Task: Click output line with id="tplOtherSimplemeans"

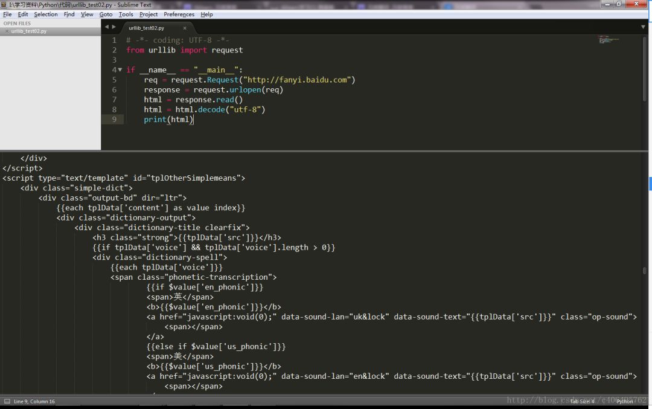Action: (124, 178)
